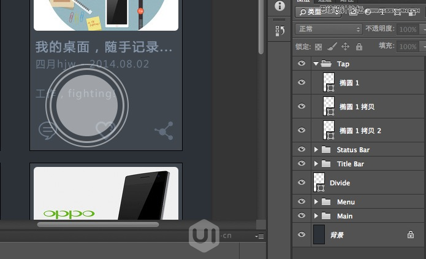This screenshot has width=426, height=259.
Task: Expand the Menu layer group
Action: (x=316, y=202)
